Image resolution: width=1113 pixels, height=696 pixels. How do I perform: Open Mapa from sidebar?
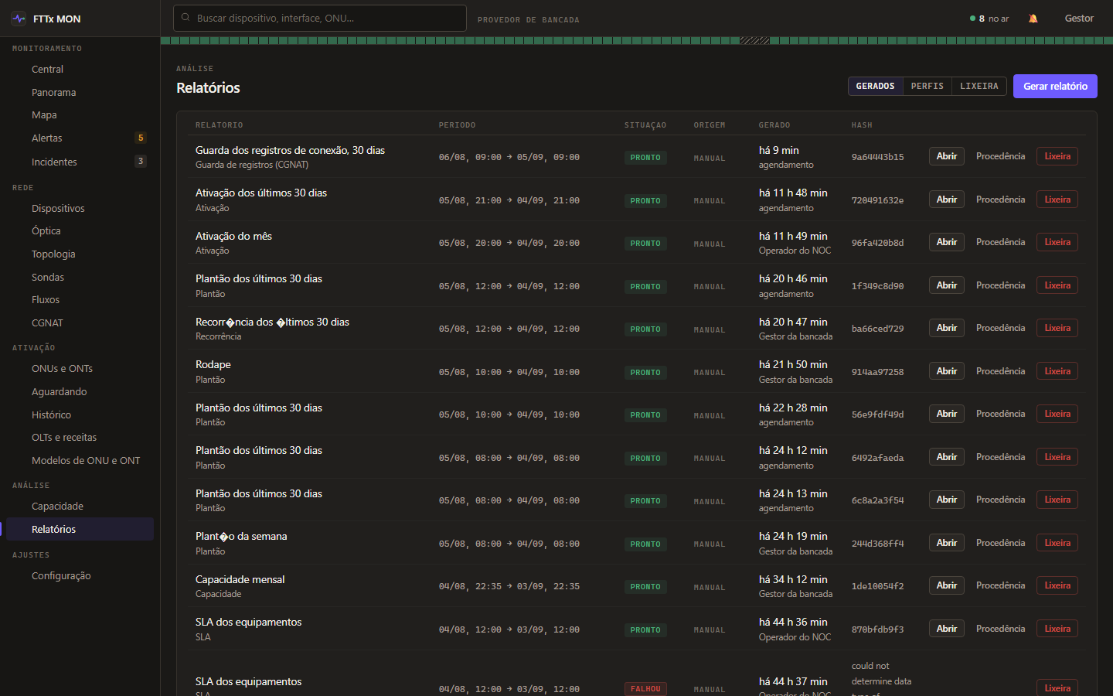[x=80, y=115]
